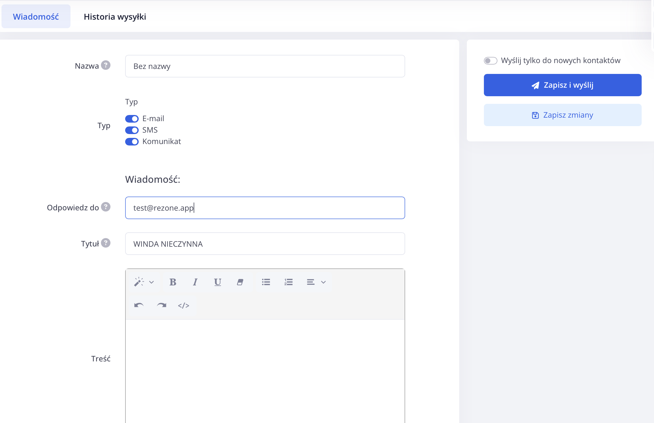The height and width of the screenshot is (423, 654).
Task: Open the paragraph alignment tool
Action: point(311,282)
